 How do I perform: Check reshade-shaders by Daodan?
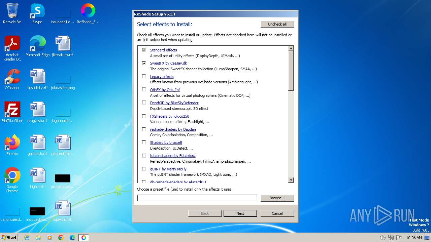pos(144,129)
